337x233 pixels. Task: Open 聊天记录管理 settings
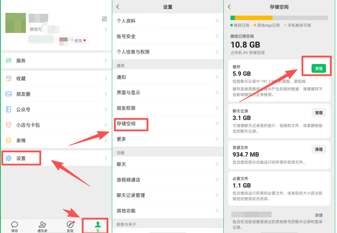point(168,195)
